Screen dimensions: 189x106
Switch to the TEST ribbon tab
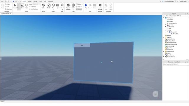(x=40, y=1)
